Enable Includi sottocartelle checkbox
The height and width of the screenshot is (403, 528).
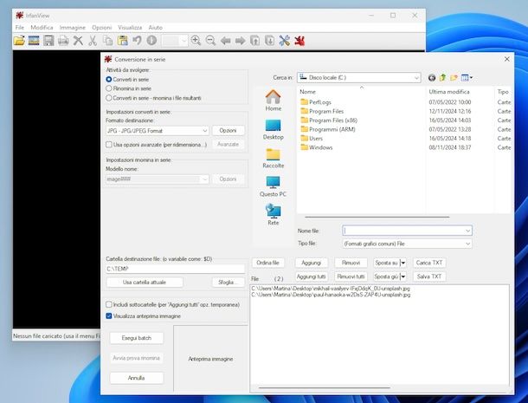pos(109,304)
